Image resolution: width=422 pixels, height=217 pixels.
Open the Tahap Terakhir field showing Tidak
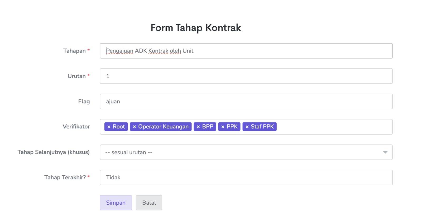click(x=246, y=177)
